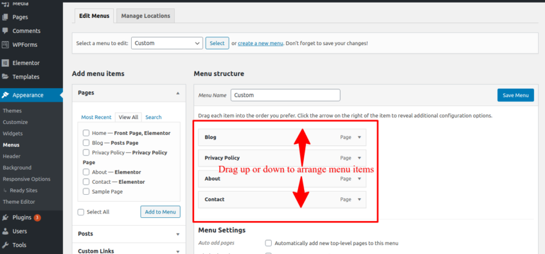Viewport: 545px width, 254px height.
Task: Open Responsive Options submenu item
Action: [x=26, y=179]
